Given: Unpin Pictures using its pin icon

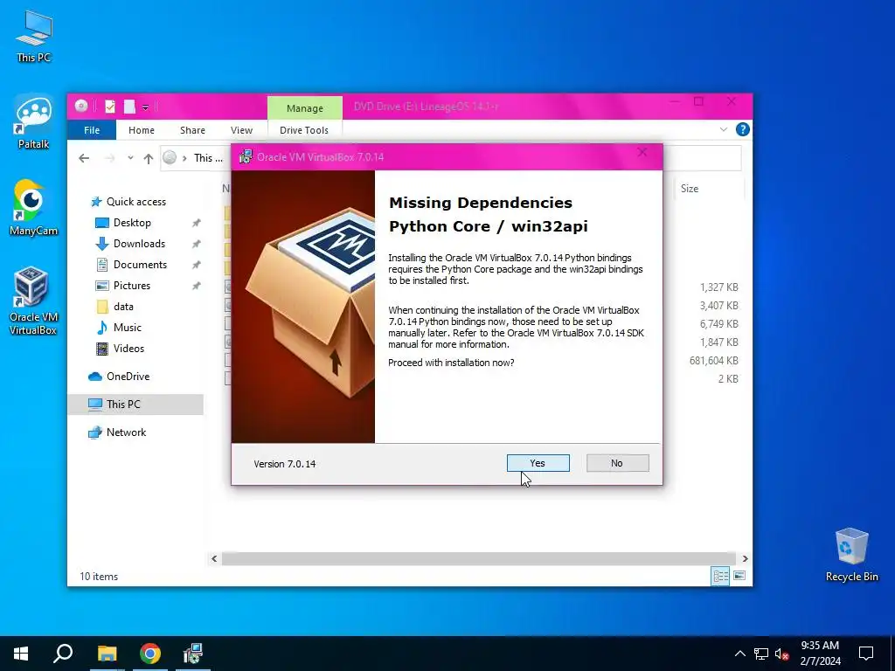Looking at the screenshot, I should point(197,286).
